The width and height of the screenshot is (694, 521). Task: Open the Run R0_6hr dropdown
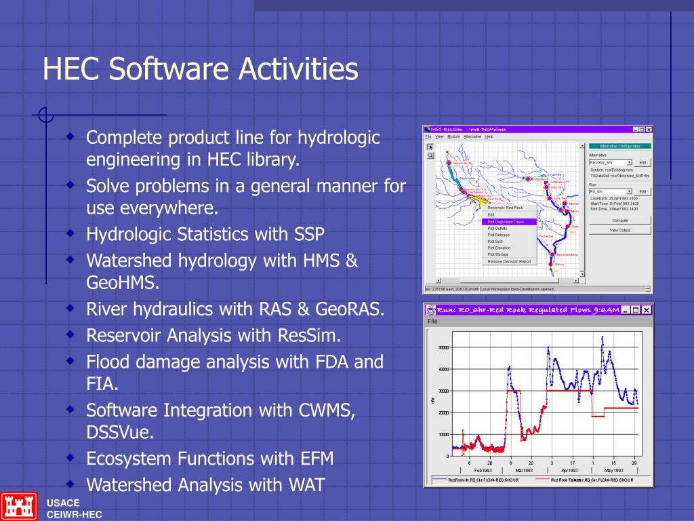(611, 191)
